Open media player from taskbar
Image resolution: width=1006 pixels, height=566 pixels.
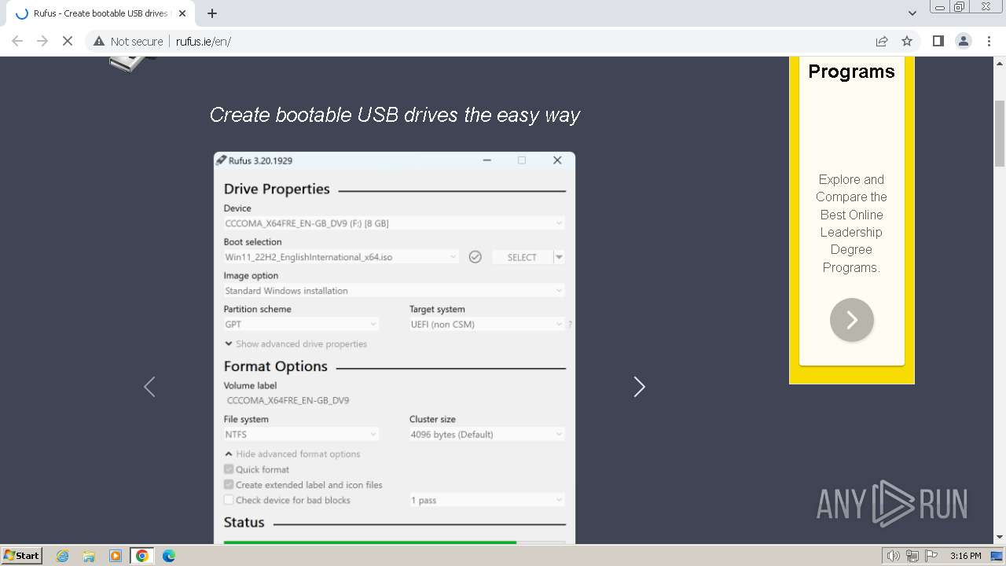pos(116,556)
